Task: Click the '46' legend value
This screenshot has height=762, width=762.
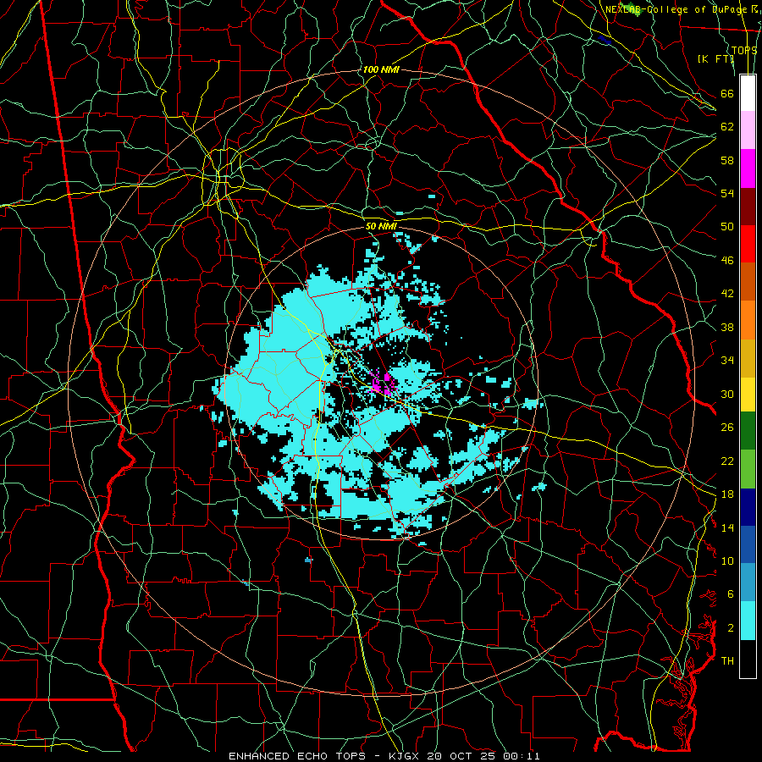Action: pos(727,261)
